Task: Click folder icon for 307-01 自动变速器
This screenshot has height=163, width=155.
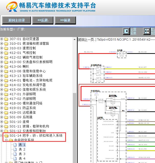Action: (x=6, y=39)
